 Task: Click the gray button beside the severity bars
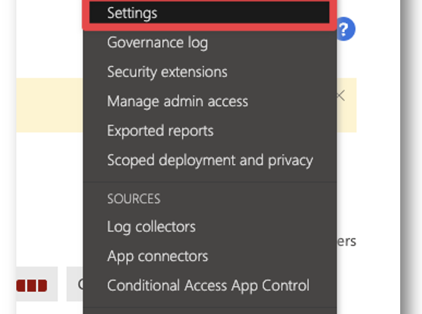75,284
